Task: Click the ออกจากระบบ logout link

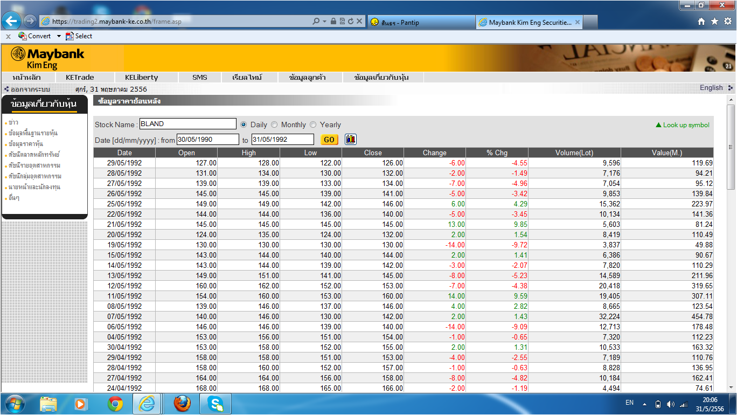Action: coord(30,89)
